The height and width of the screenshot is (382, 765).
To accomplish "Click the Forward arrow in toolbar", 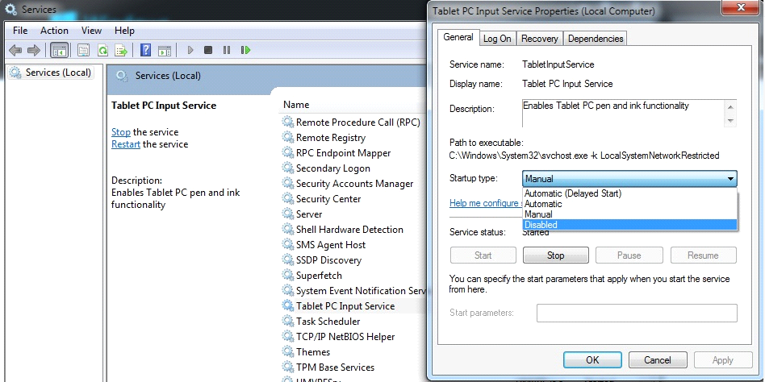I will tap(33, 50).
